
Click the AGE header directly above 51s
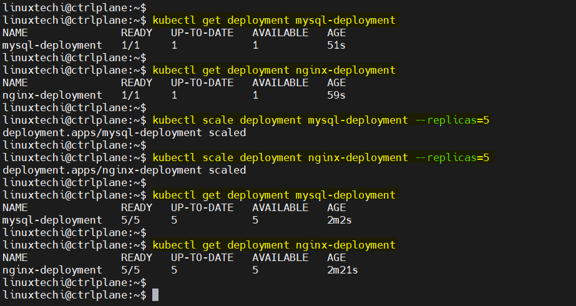[336, 32]
